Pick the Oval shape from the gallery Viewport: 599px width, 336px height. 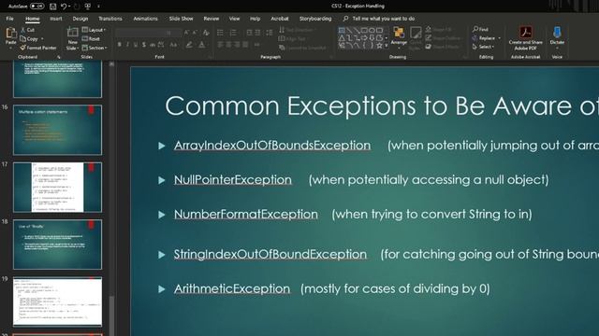tap(372, 30)
